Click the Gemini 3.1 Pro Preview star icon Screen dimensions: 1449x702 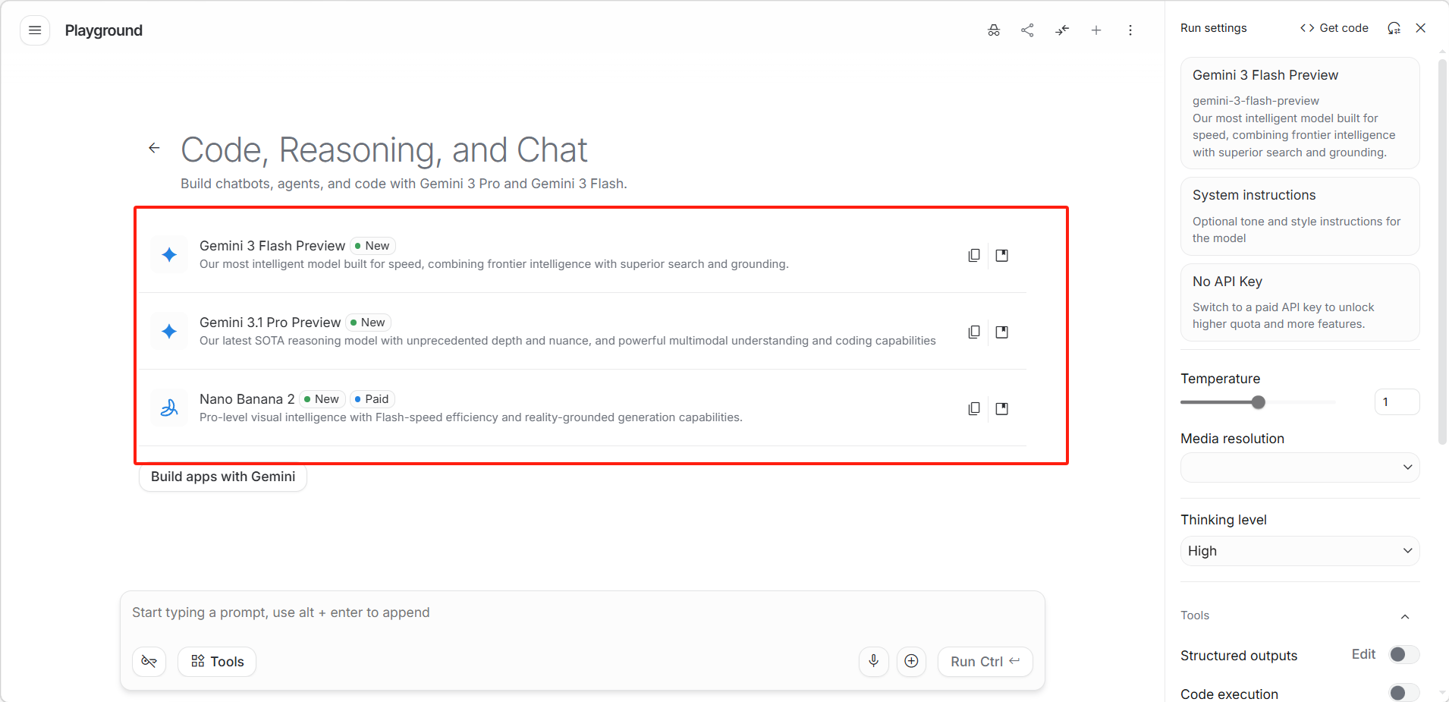pyautogui.click(x=169, y=332)
